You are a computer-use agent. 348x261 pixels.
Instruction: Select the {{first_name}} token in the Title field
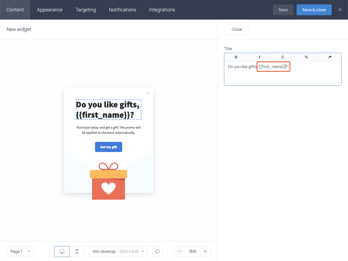pyautogui.click(x=273, y=66)
